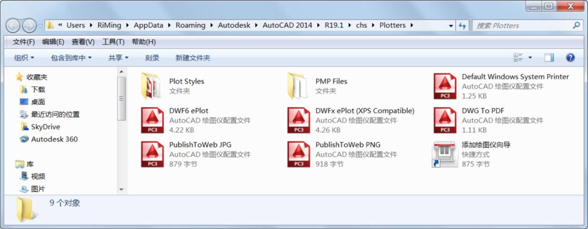Screen dimensions: 588x229
Task: Navigate to R19.1 in the address bar
Action: click(x=334, y=25)
